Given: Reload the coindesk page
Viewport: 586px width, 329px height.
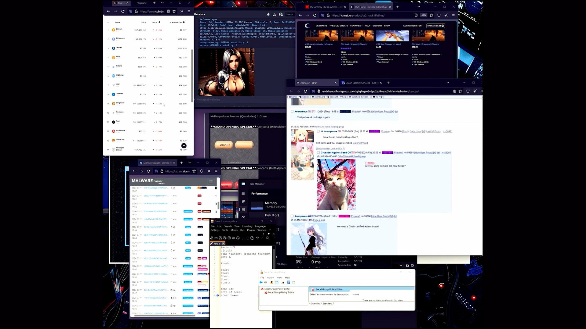Looking at the screenshot, I should pyautogui.click(x=123, y=11).
